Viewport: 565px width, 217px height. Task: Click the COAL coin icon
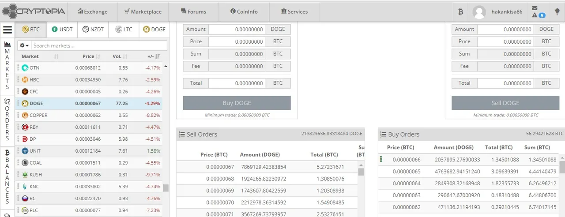pyautogui.click(x=25, y=163)
